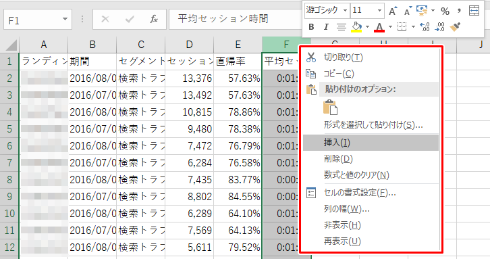Image resolution: width=490 pixels, height=259 pixels.
Task: Click Bold in the mini toolbar
Action: (311, 27)
